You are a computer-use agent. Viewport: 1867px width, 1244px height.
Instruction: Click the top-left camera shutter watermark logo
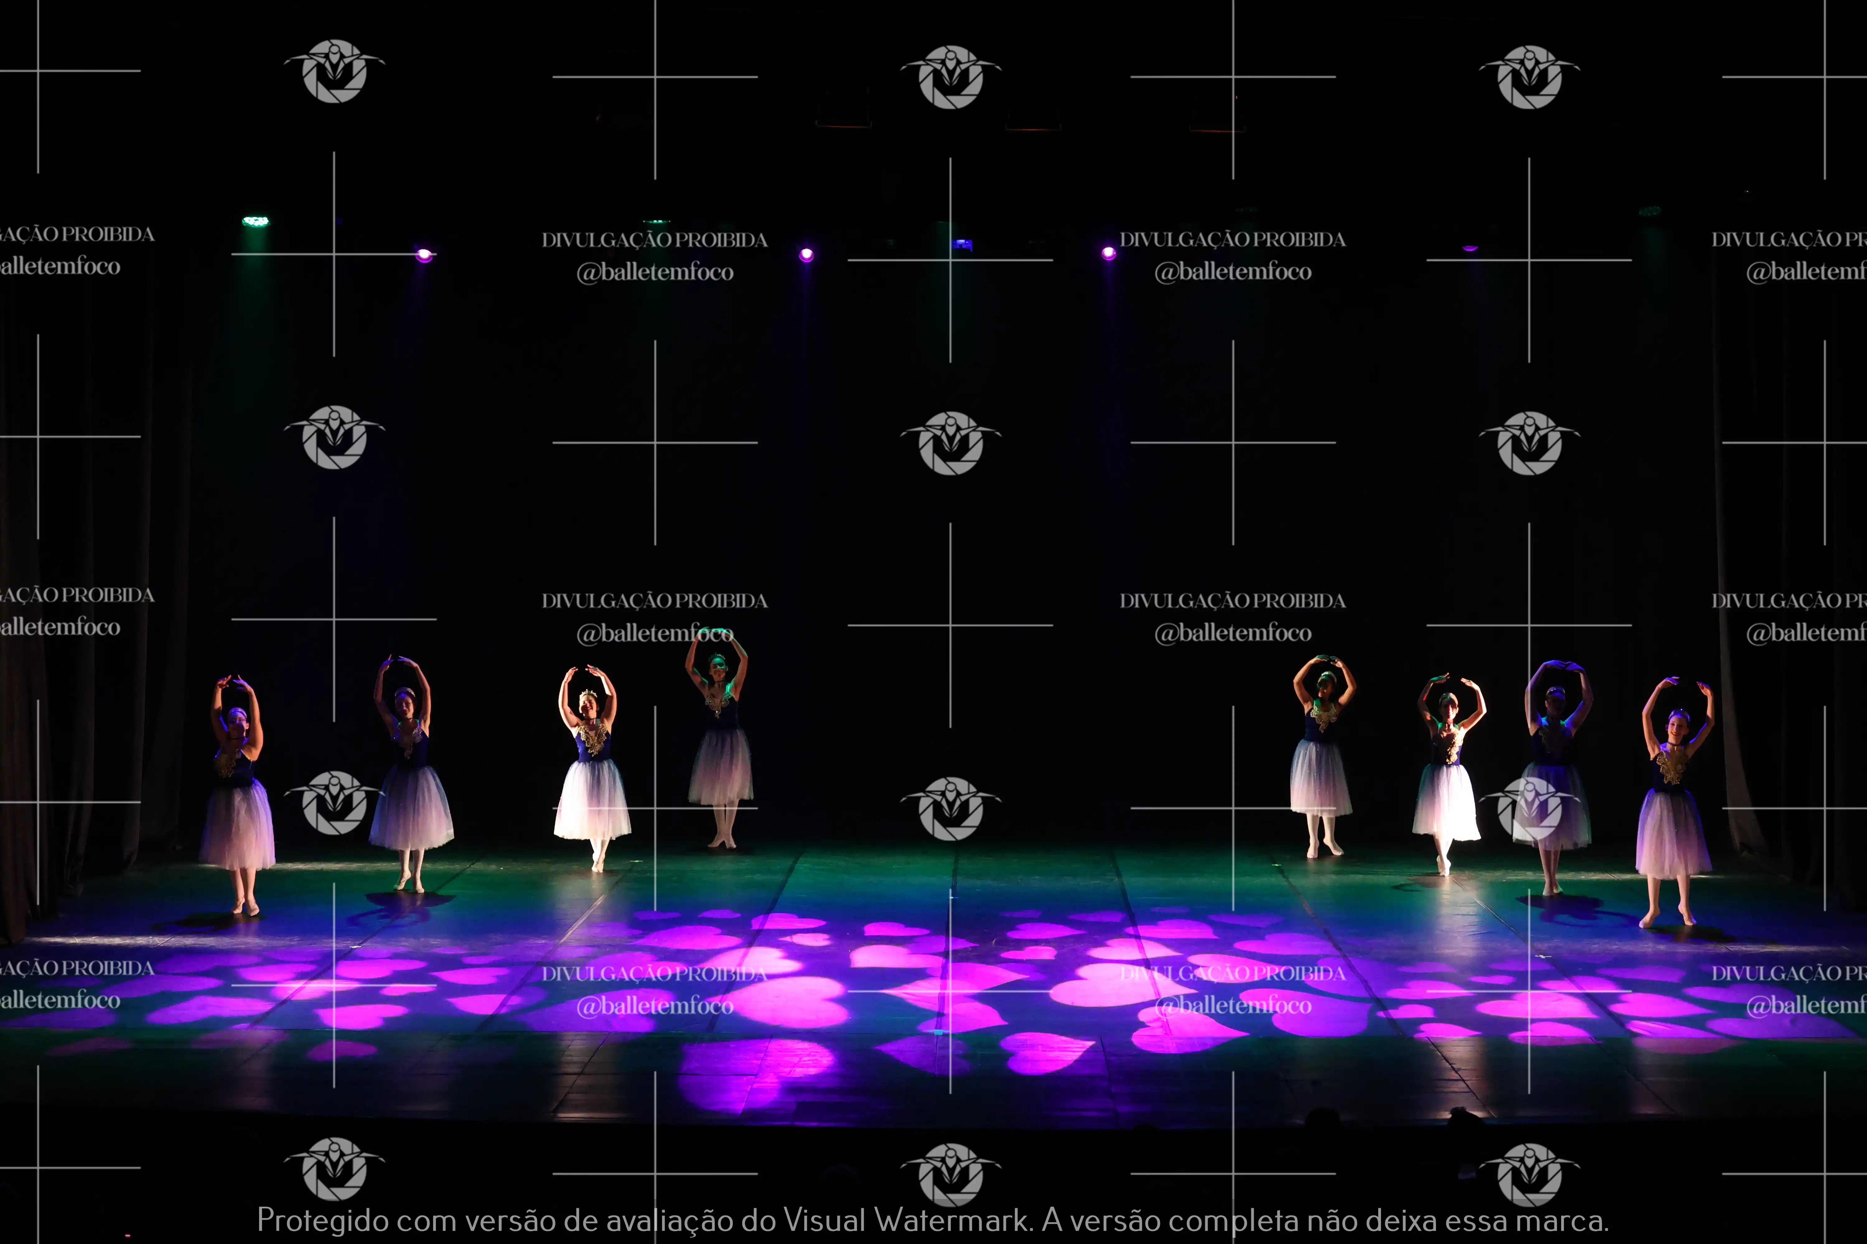point(334,72)
